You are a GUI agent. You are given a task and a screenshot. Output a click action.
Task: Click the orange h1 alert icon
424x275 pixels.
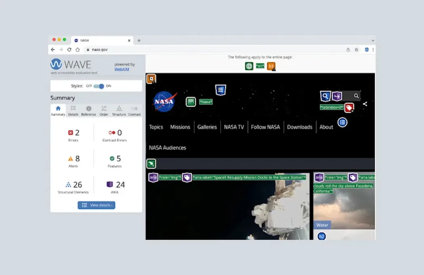click(x=271, y=66)
